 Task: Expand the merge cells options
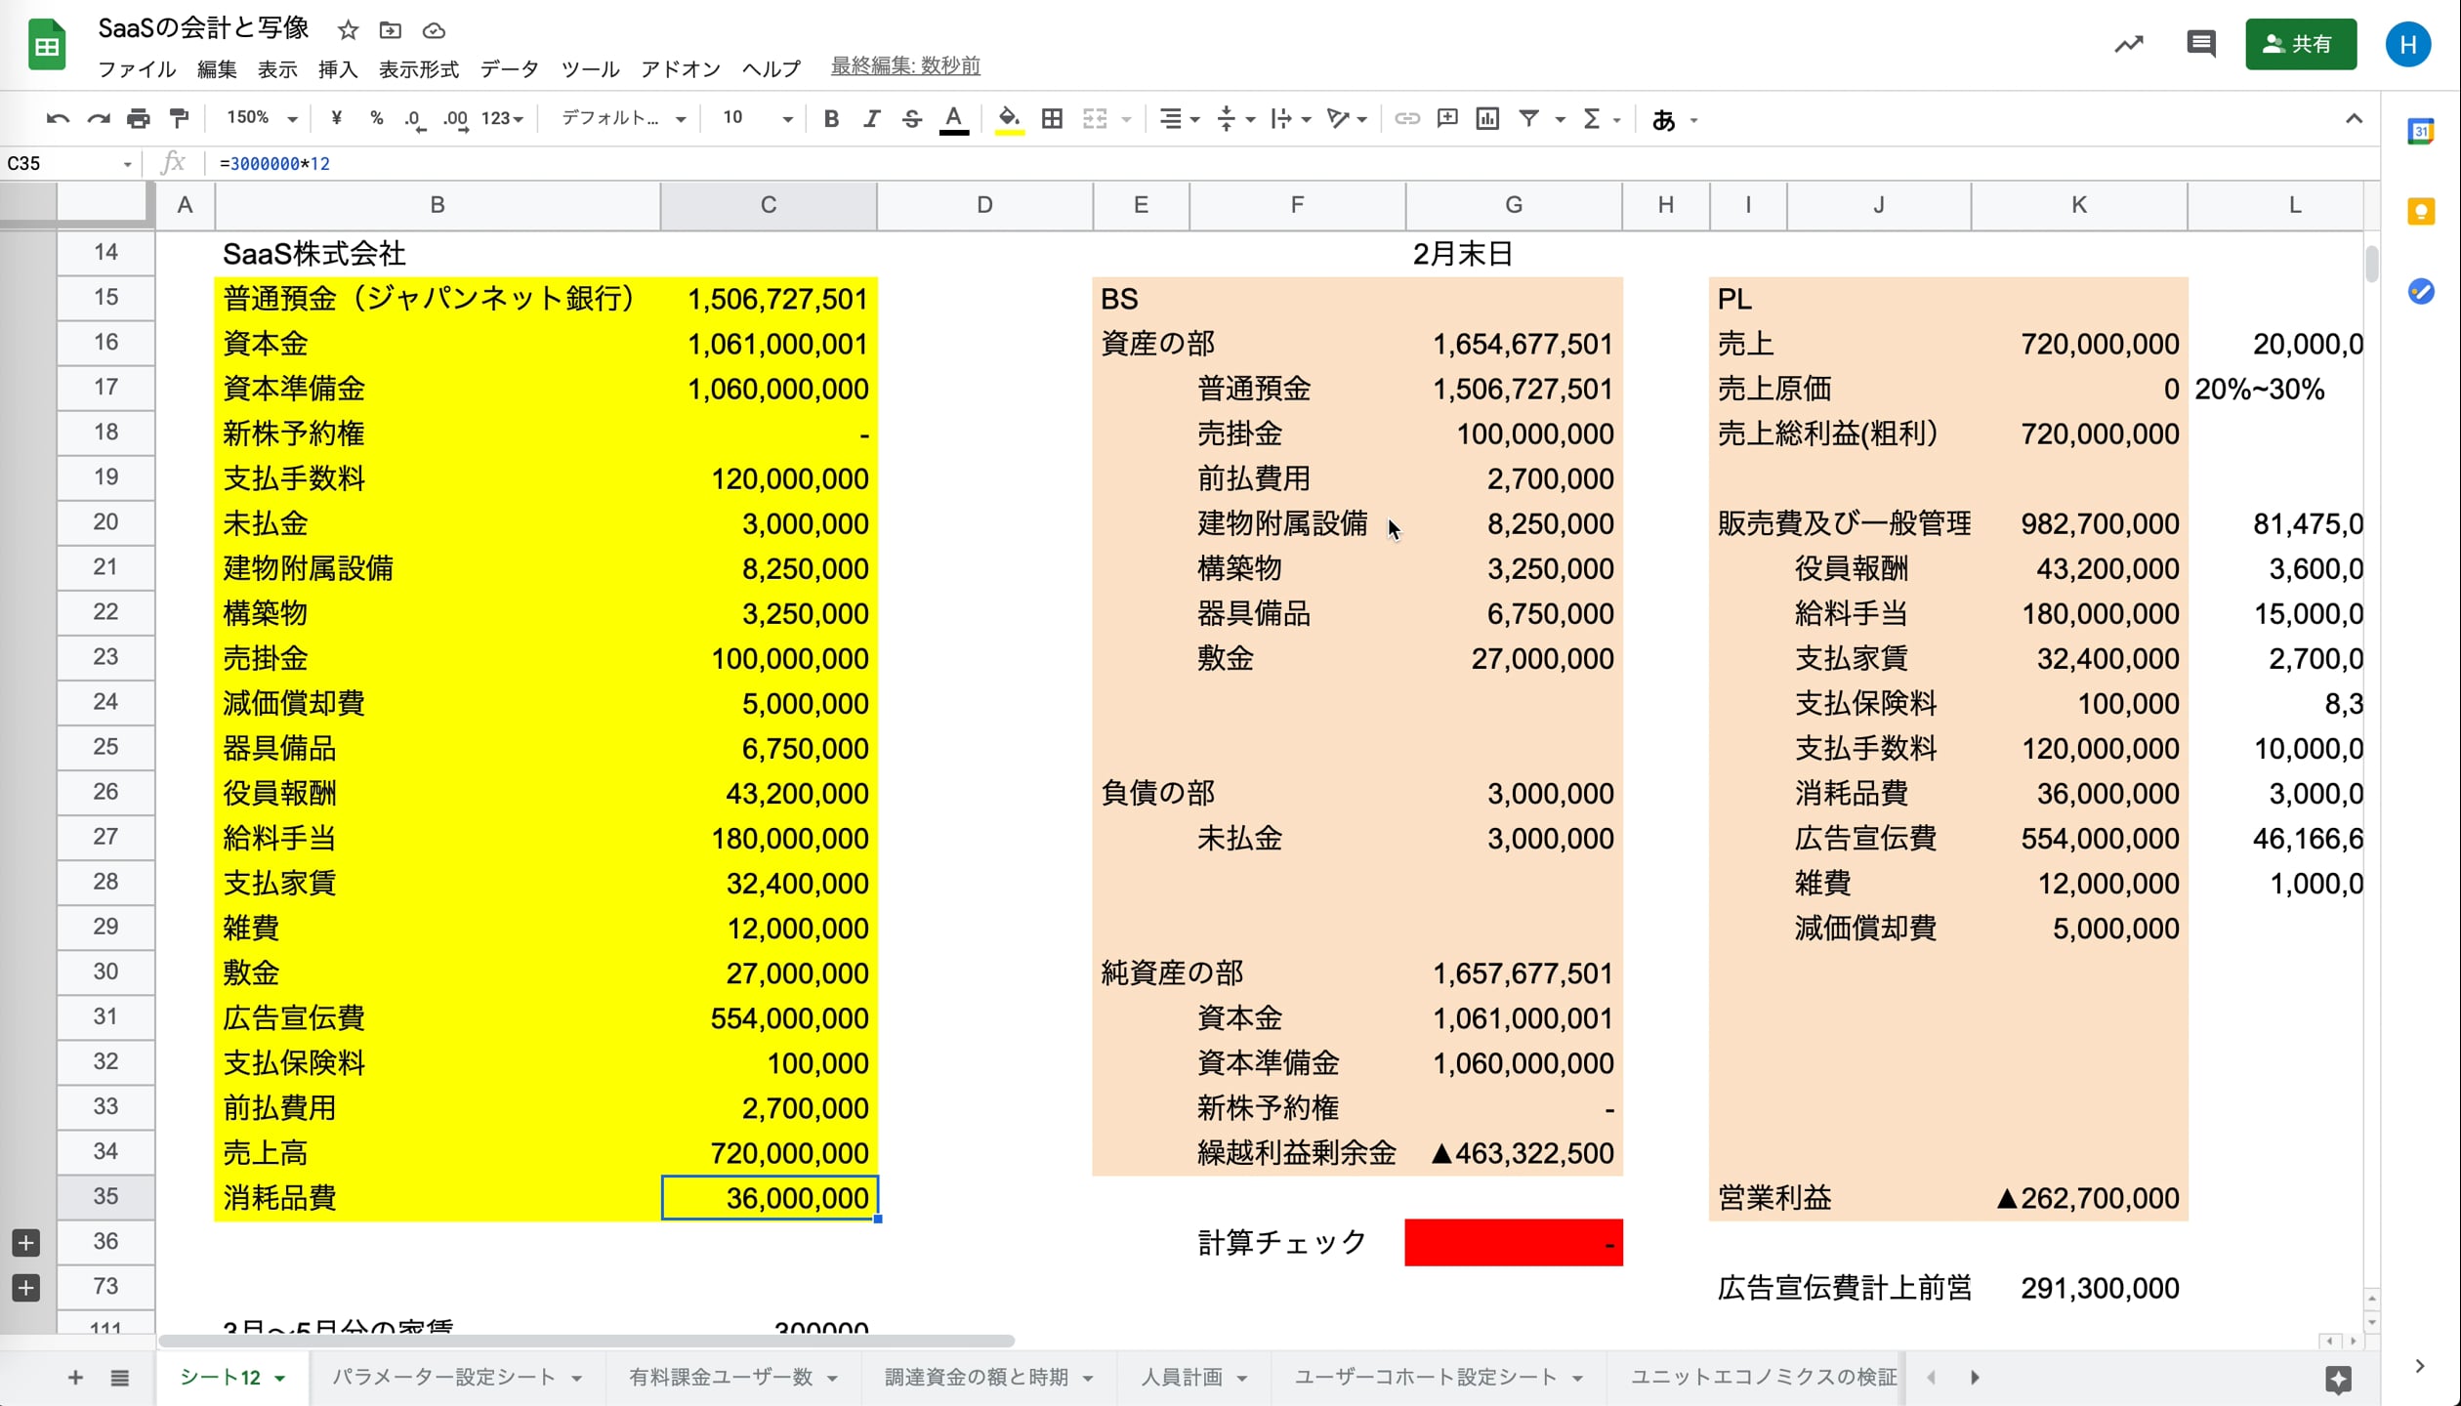(1128, 118)
